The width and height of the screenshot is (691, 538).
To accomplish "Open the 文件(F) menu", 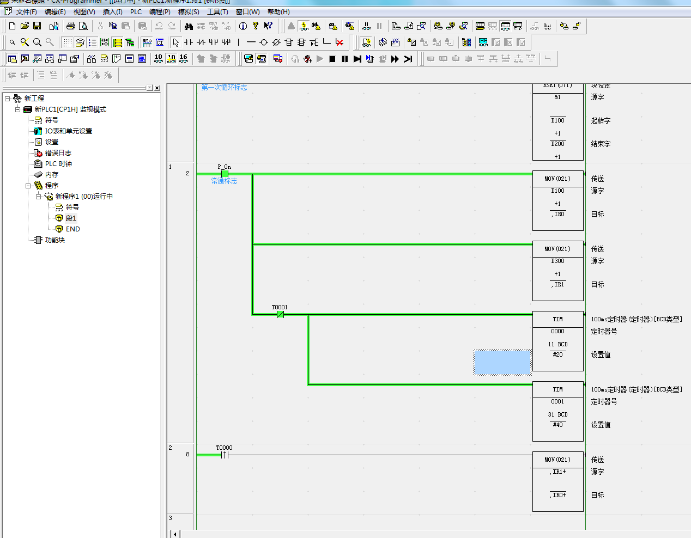I will coord(26,11).
